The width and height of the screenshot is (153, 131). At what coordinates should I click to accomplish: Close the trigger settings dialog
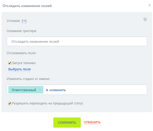149,5
